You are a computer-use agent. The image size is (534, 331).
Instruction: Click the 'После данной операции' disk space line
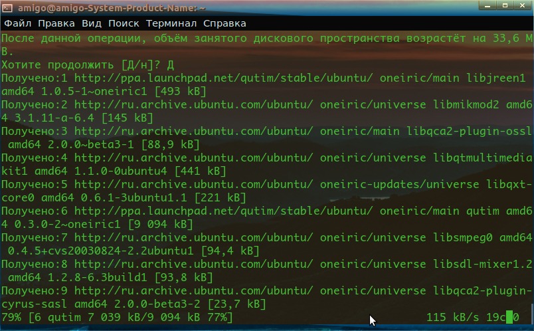click(x=267, y=38)
